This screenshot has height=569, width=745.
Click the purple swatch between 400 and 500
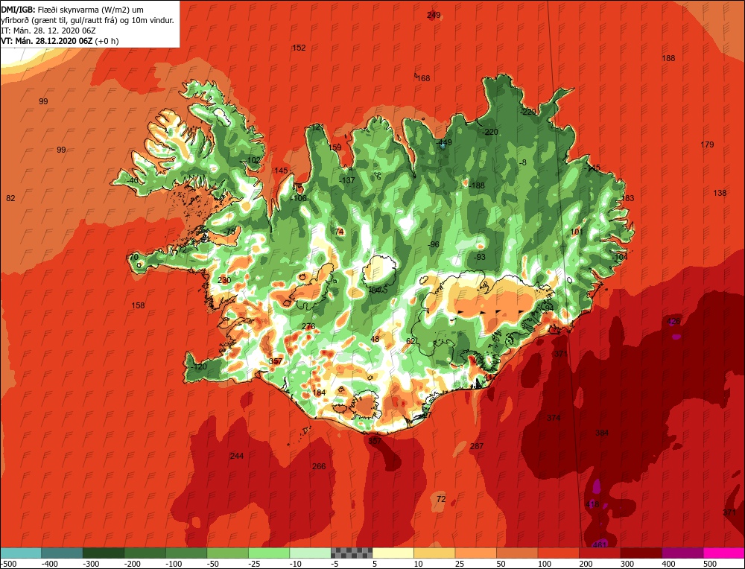(682, 553)
